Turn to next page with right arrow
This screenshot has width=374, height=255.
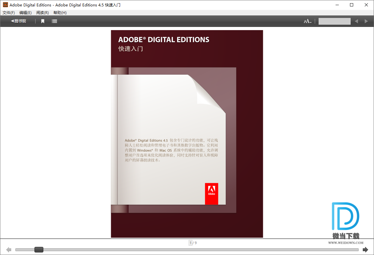365,250
